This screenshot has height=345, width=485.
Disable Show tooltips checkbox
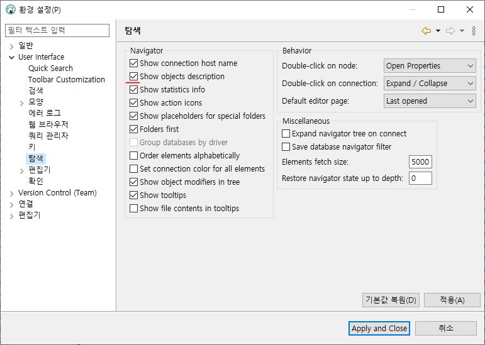pos(133,195)
